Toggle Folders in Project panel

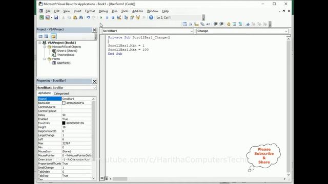click(53, 36)
